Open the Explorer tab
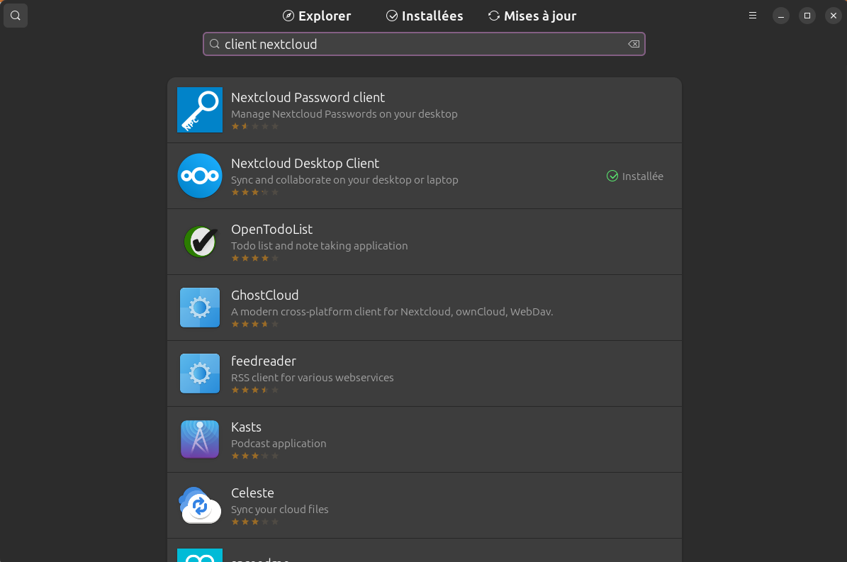Image resolution: width=847 pixels, height=562 pixels. 317,16
